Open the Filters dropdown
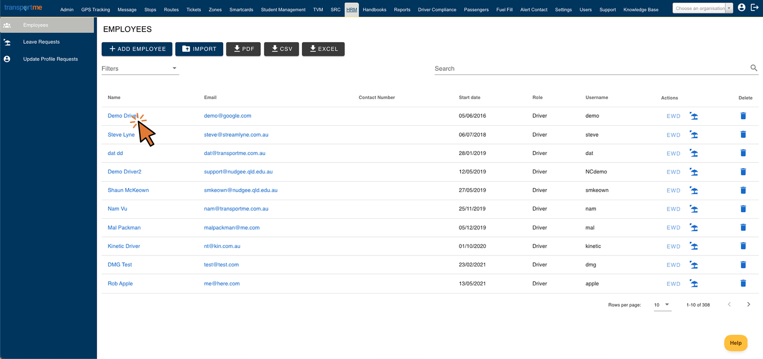The height and width of the screenshot is (359, 763). [140, 69]
